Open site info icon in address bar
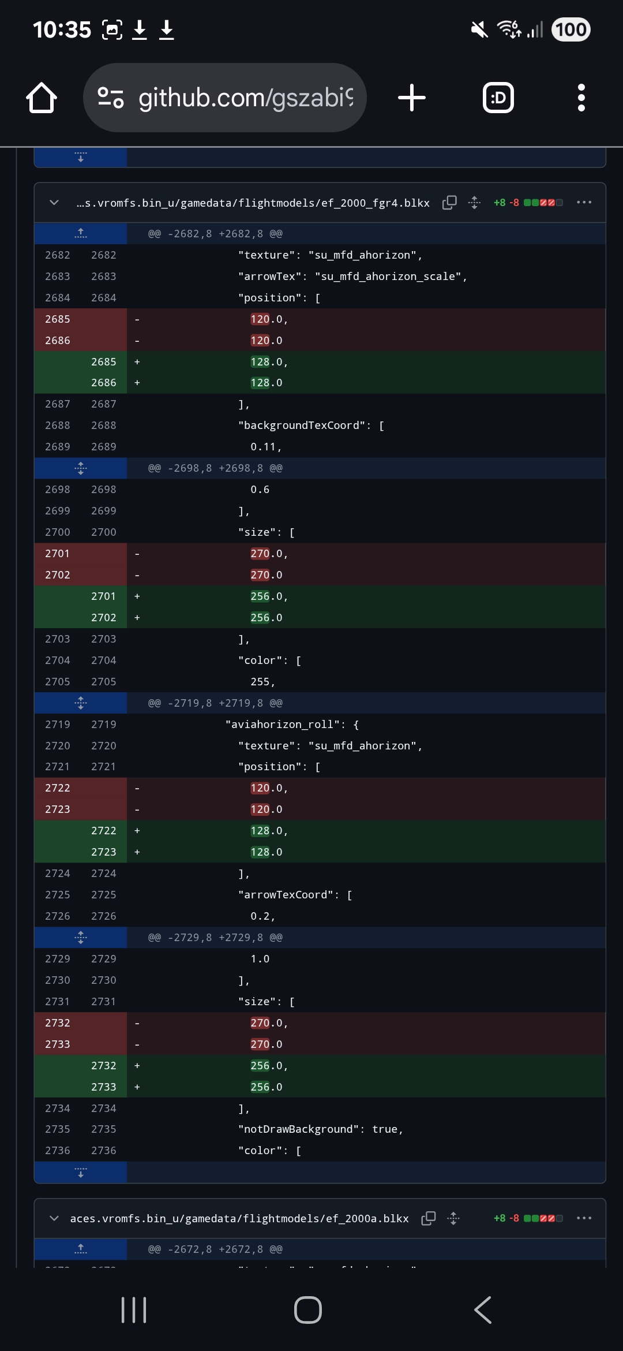The width and height of the screenshot is (623, 1351). [111, 98]
